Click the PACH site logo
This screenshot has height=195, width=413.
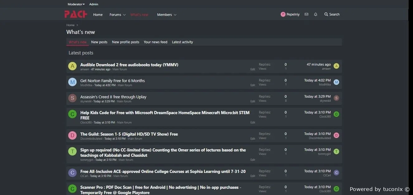[76, 14]
